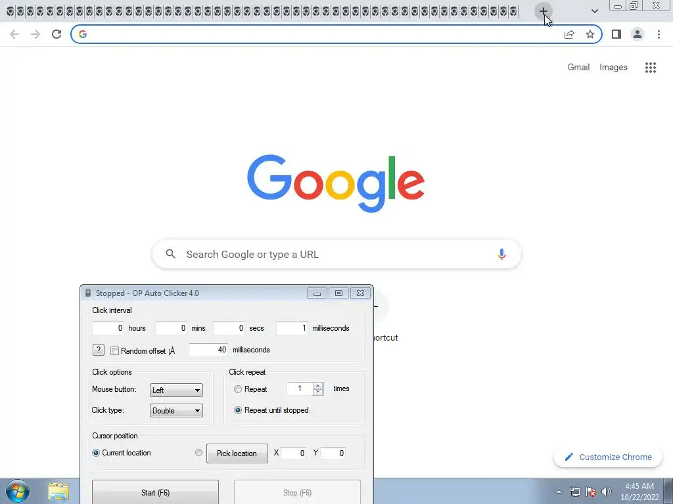The height and width of the screenshot is (504, 673).
Task: Click the secs interval field
Action: tap(229, 328)
